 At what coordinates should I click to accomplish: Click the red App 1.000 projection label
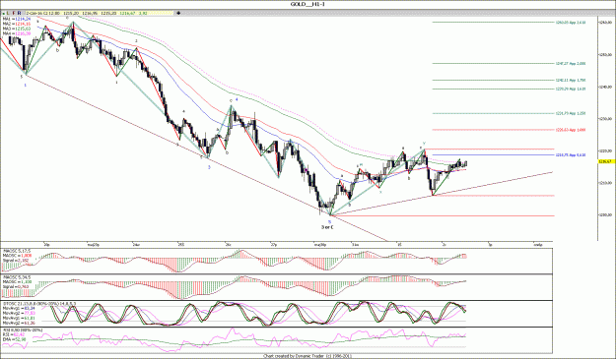(x=571, y=130)
